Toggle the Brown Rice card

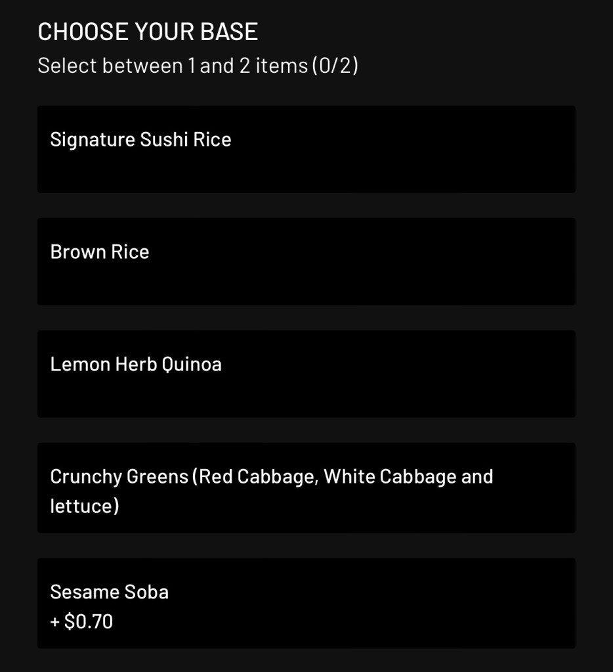[306, 261]
